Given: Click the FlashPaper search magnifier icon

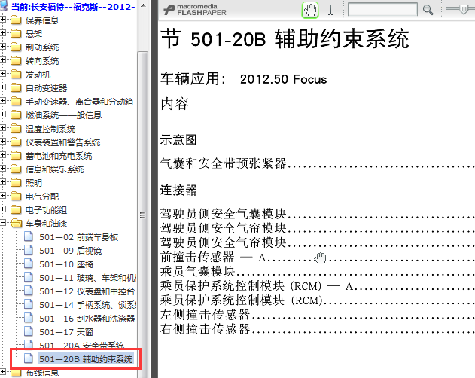Looking at the screenshot, I should [x=428, y=10].
